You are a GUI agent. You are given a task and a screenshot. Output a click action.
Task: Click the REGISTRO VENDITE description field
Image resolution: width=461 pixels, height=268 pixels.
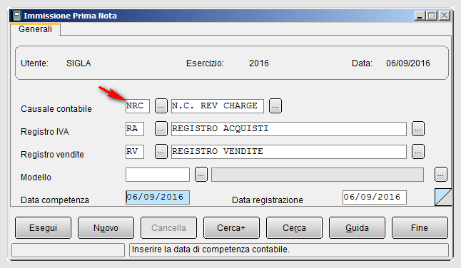pyautogui.click(x=289, y=152)
